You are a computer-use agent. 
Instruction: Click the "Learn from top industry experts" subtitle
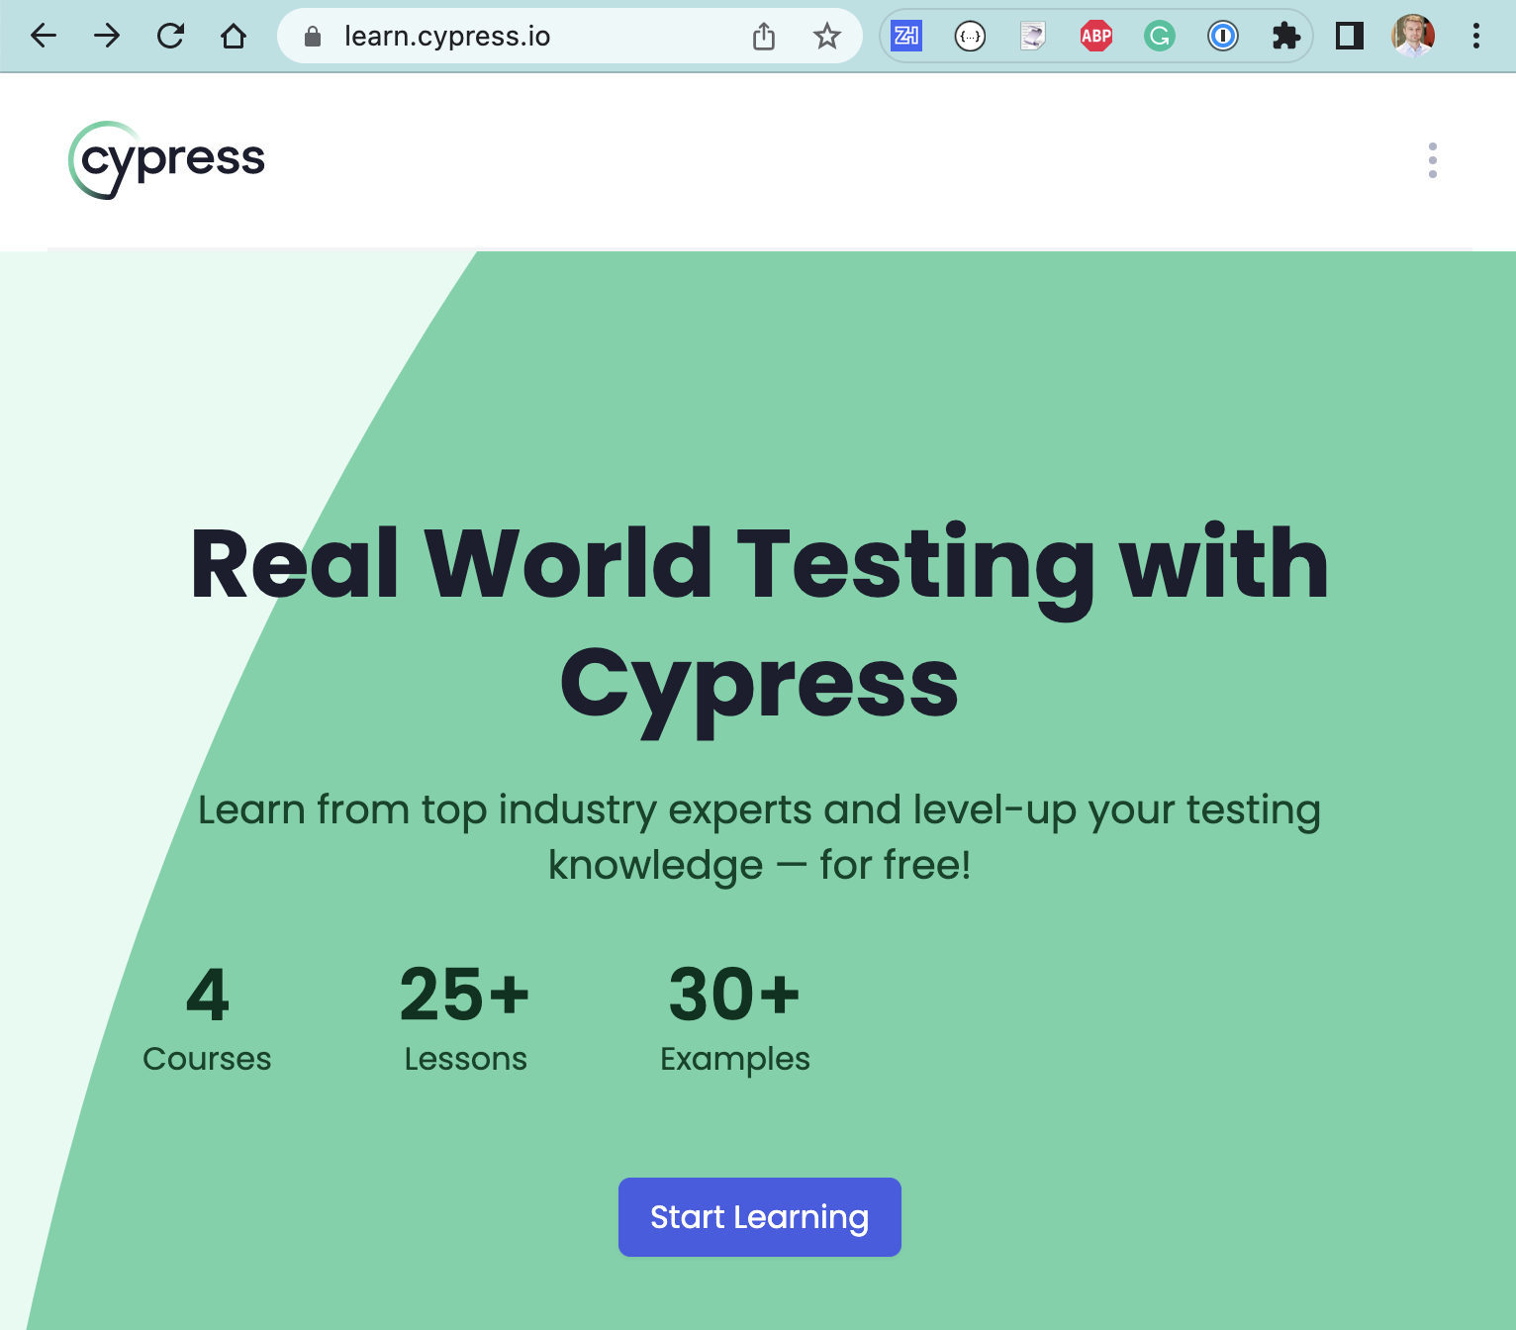760,837
